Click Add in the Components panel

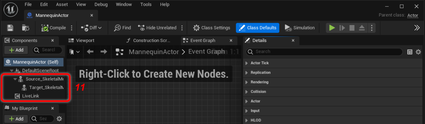coord(16,50)
